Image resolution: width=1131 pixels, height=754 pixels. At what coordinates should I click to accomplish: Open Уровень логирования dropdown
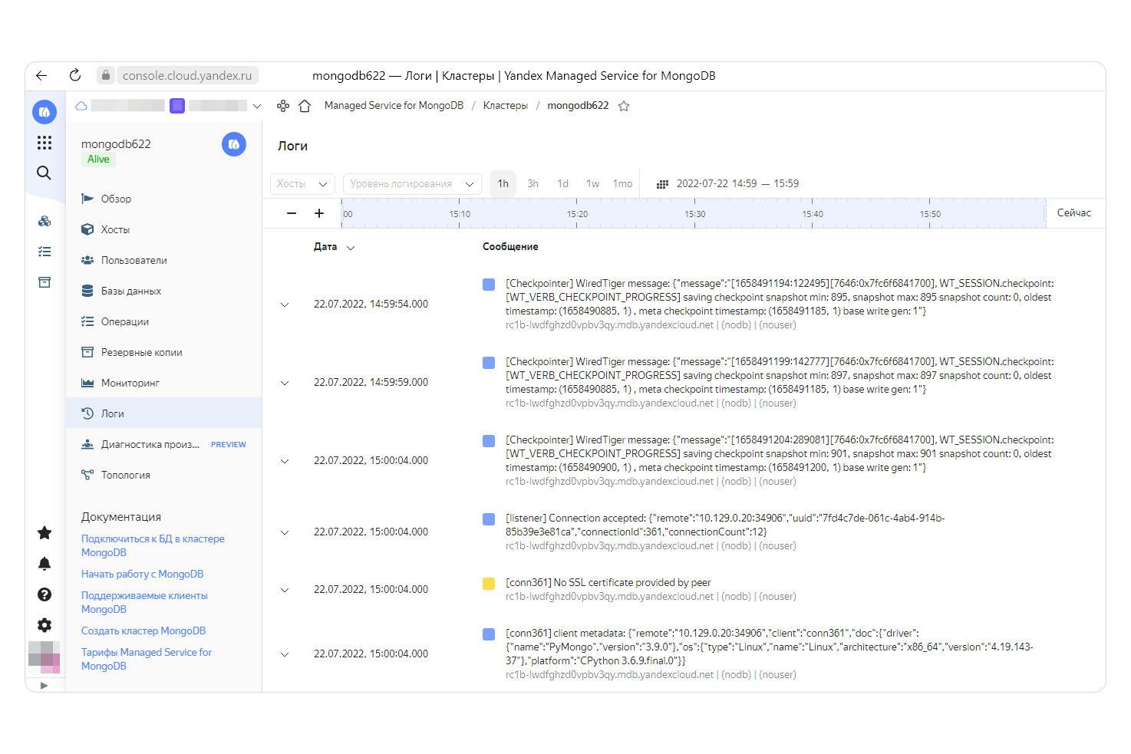click(412, 184)
